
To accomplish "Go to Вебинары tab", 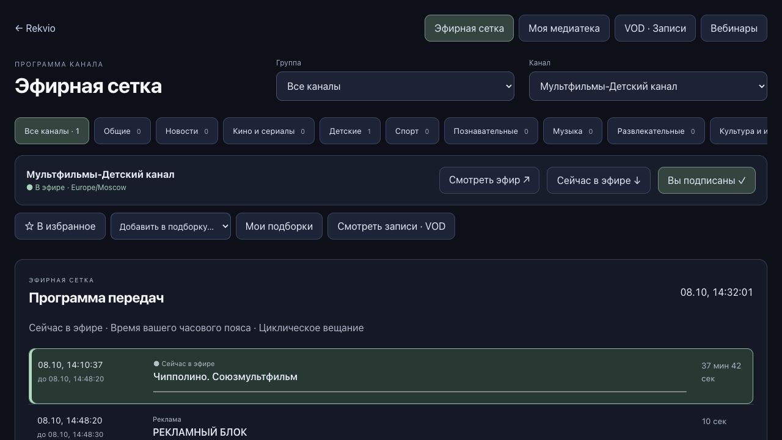I will pos(734,28).
